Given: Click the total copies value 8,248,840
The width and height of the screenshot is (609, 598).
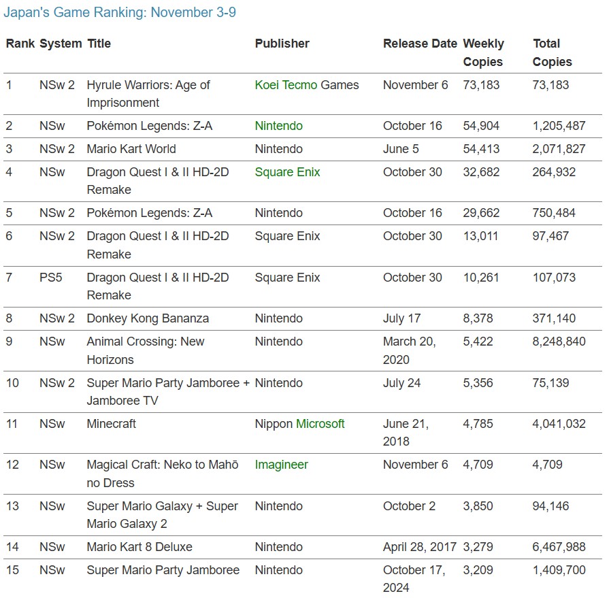Looking at the screenshot, I should click(559, 342).
